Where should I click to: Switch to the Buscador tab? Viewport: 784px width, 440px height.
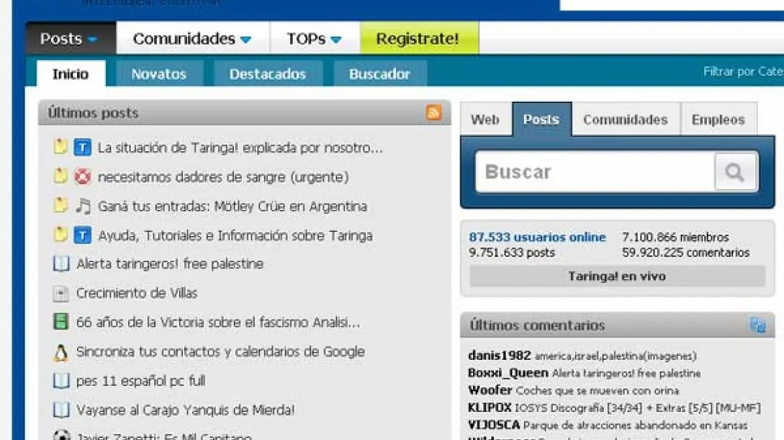pyautogui.click(x=380, y=74)
